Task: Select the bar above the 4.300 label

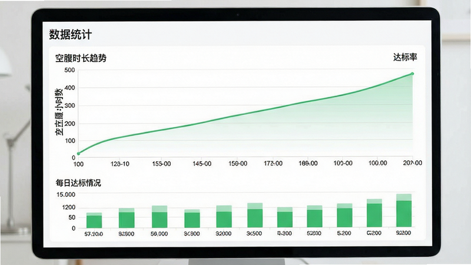Action: [285, 217]
